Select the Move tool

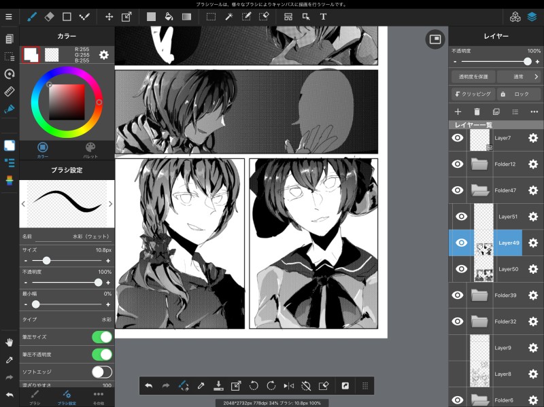[x=109, y=16]
